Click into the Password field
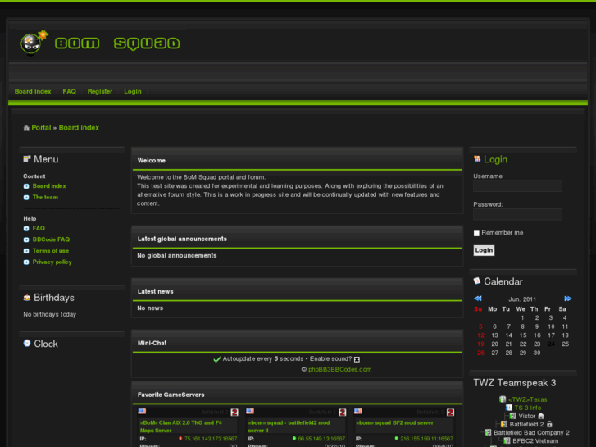Viewport: 596px width, 447px height. 517,214
